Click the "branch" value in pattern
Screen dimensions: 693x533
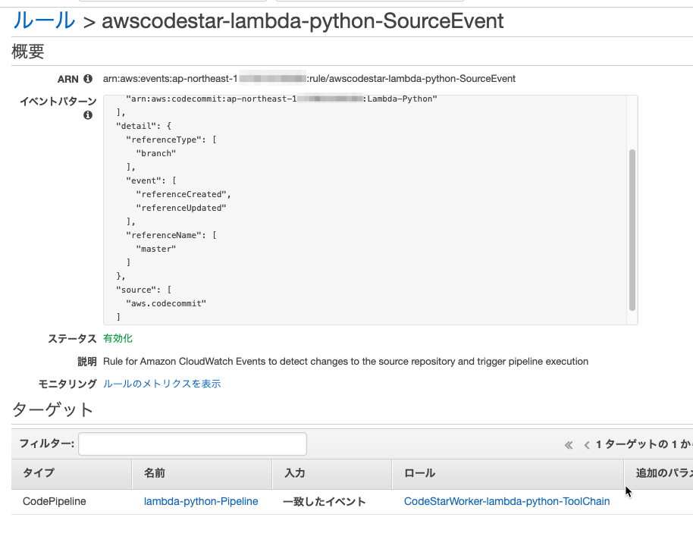pyautogui.click(x=156, y=153)
